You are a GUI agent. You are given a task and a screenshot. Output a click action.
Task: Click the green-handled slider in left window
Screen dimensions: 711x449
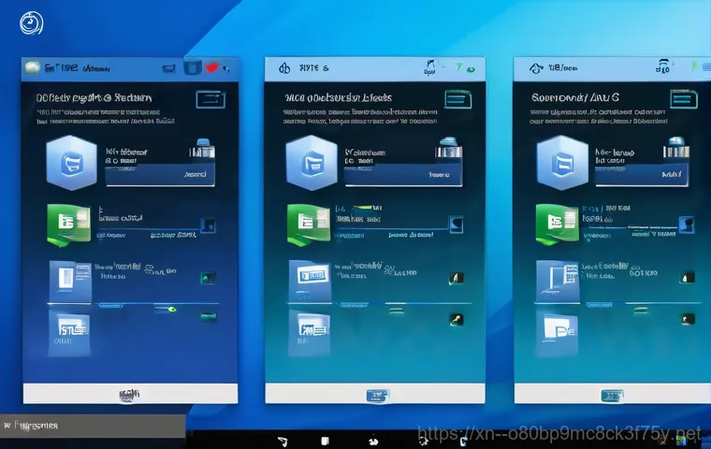coord(172,308)
